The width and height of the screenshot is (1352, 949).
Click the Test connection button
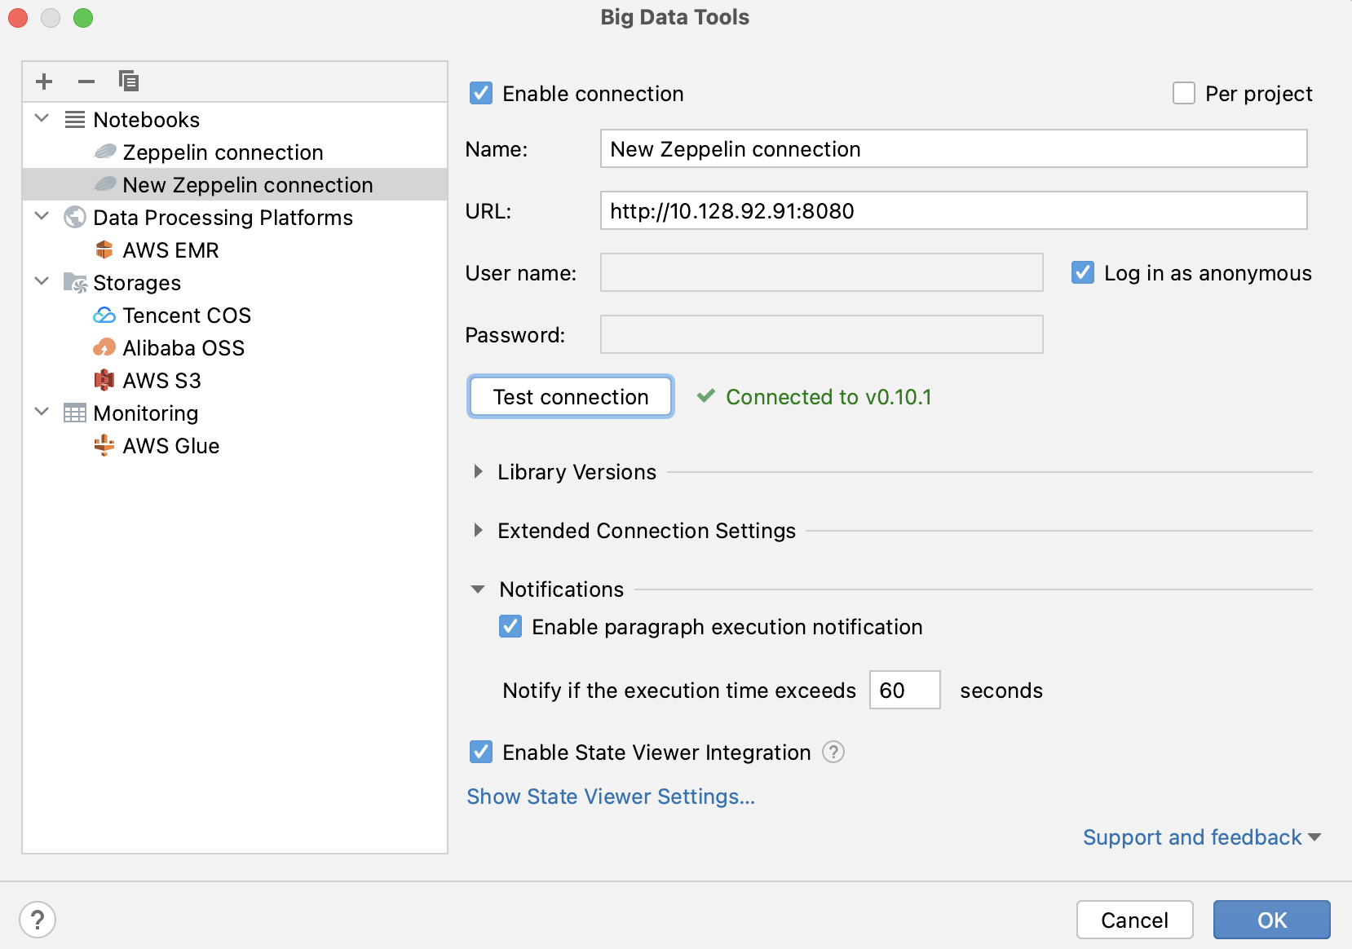point(571,396)
